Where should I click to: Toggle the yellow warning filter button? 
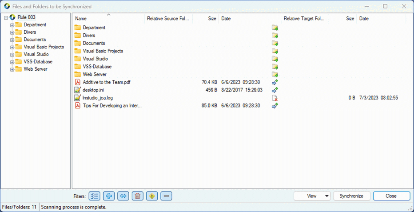[x=152, y=196]
